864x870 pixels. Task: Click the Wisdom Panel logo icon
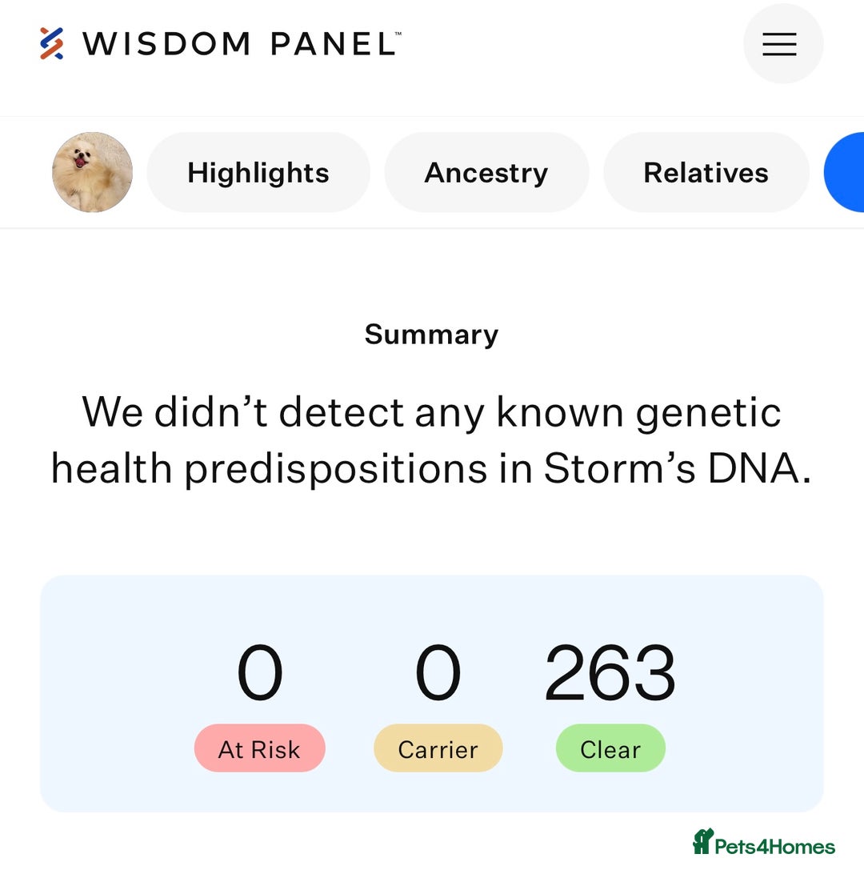point(51,43)
